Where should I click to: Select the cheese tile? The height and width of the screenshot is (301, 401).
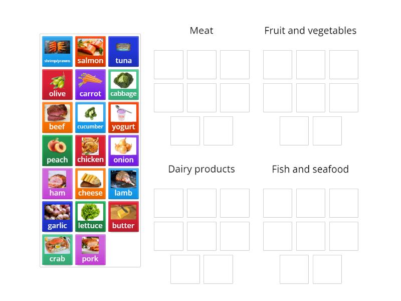pyautogui.click(x=90, y=184)
